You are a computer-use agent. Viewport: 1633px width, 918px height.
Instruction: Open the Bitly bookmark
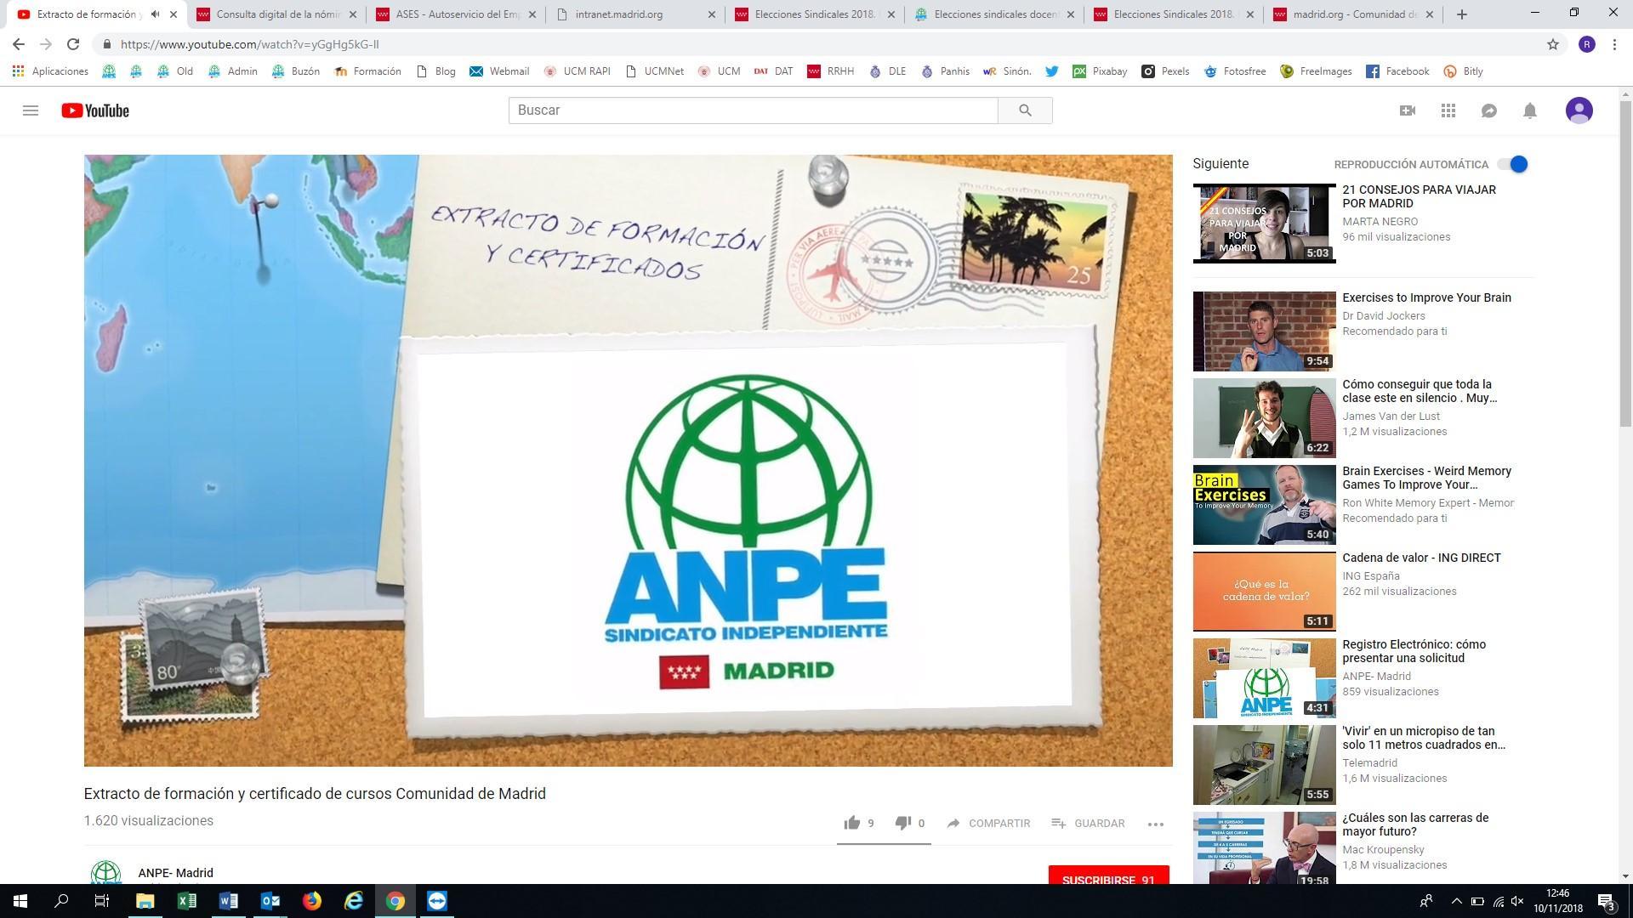[x=1464, y=71]
